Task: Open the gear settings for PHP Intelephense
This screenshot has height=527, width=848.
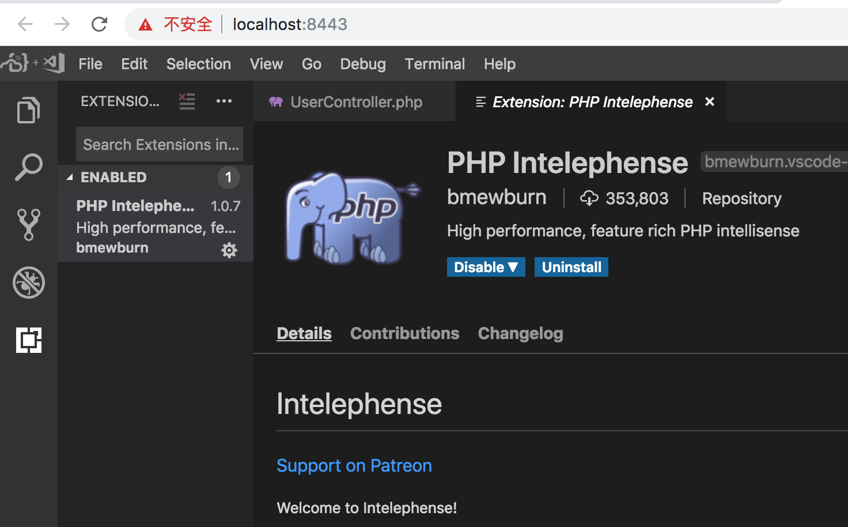Action: pos(229,250)
